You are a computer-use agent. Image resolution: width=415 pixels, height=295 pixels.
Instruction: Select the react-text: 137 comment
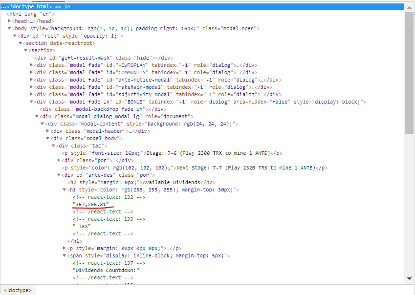pos(109,263)
